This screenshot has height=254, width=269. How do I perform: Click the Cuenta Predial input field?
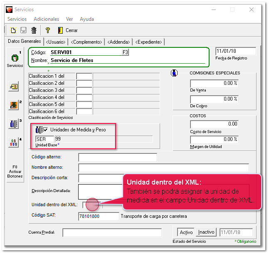[112, 232]
